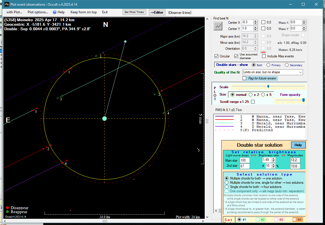
Task: Click legend entry 1 W Hanna near Yass
Action: (260, 116)
